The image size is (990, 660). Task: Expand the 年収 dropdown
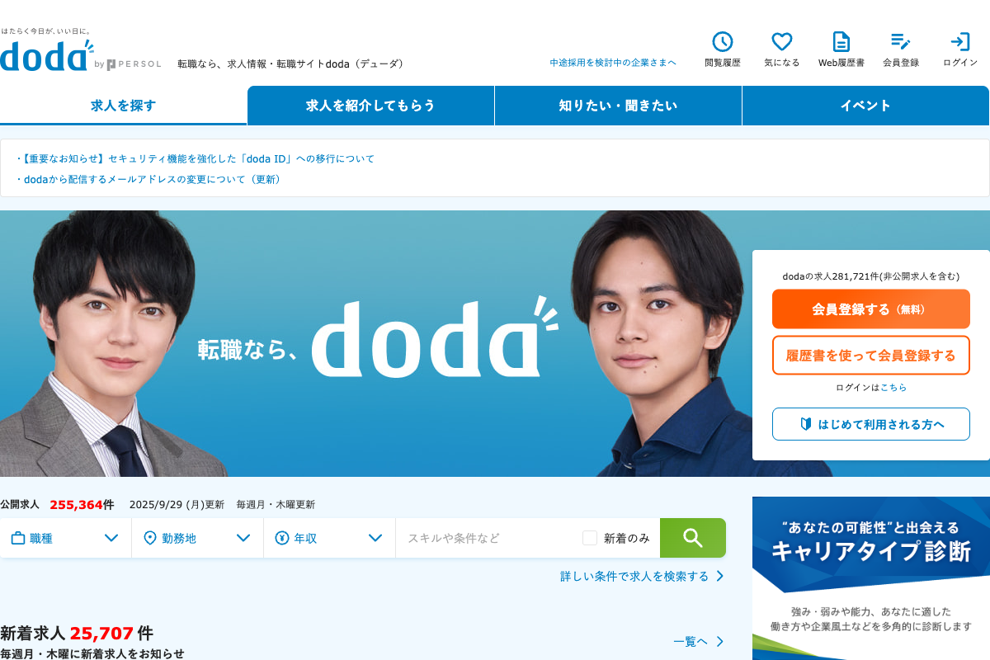tap(330, 538)
